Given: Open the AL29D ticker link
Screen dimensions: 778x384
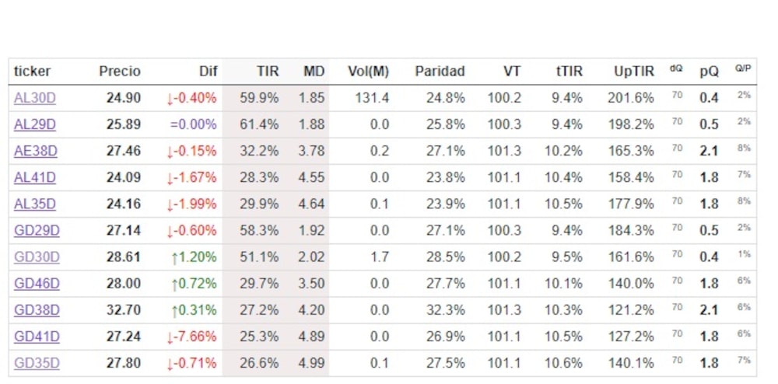Looking at the screenshot, I should coord(35,124).
